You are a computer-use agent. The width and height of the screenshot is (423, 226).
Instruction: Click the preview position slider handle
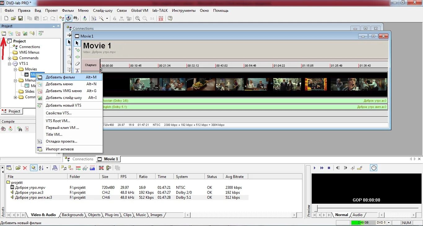(x=316, y=208)
